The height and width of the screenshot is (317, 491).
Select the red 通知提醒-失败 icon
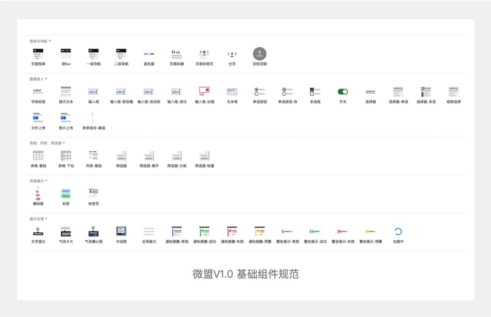coord(232,231)
